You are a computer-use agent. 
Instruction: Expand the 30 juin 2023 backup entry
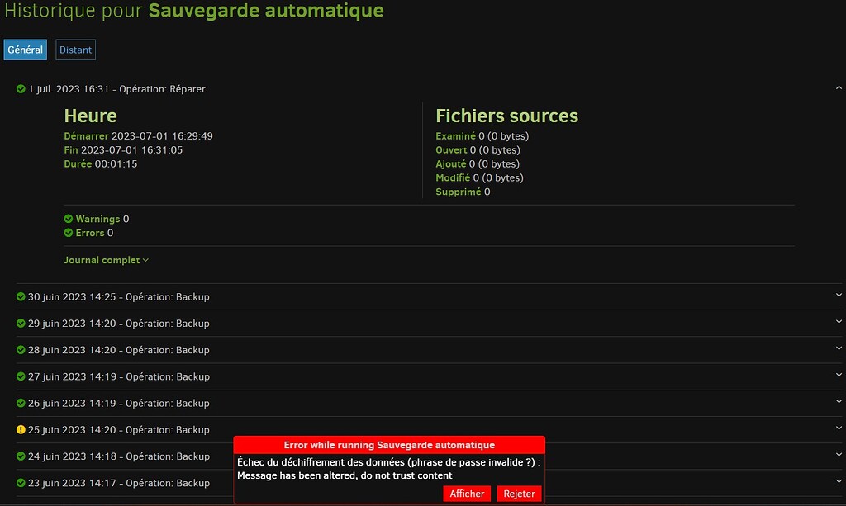tap(839, 296)
